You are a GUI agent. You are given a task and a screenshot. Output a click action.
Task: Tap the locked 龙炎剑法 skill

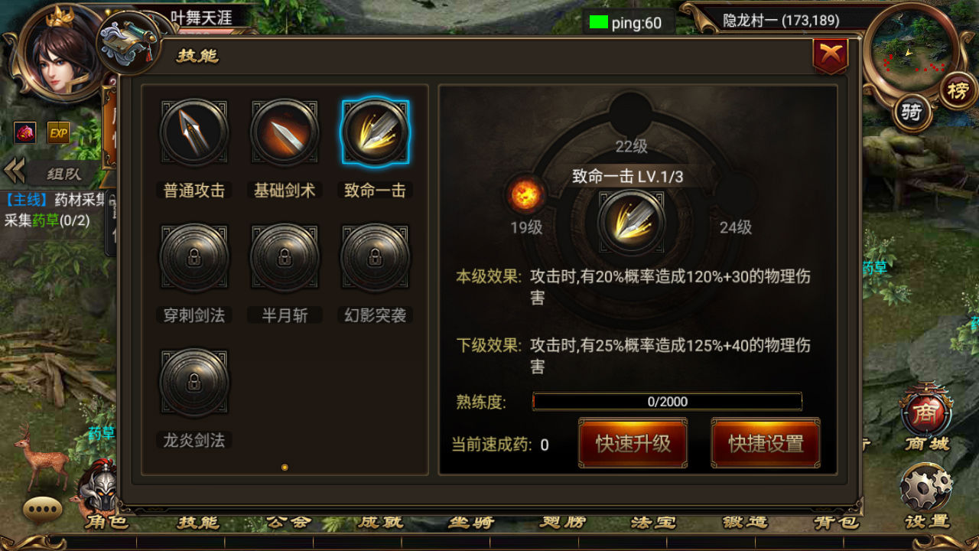point(194,383)
